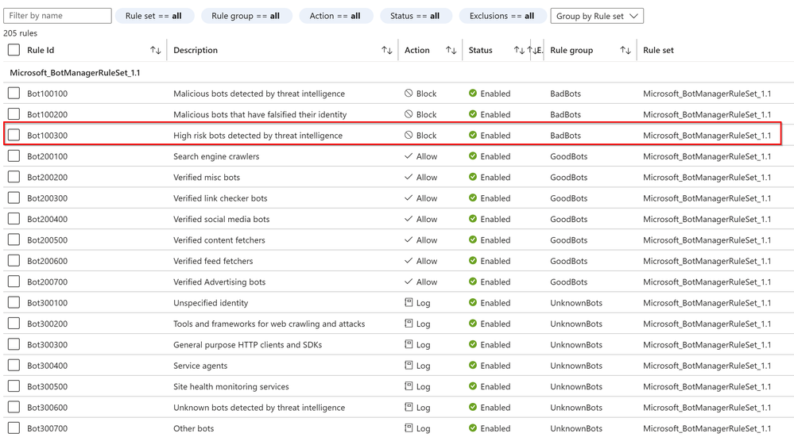The width and height of the screenshot is (794, 437).
Task: Sort by Description column arrows
Action: click(387, 50)
